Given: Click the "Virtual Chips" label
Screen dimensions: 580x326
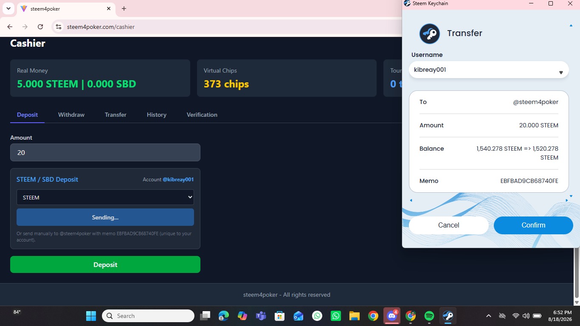Looking at the screenshot, I should (220, 70).
